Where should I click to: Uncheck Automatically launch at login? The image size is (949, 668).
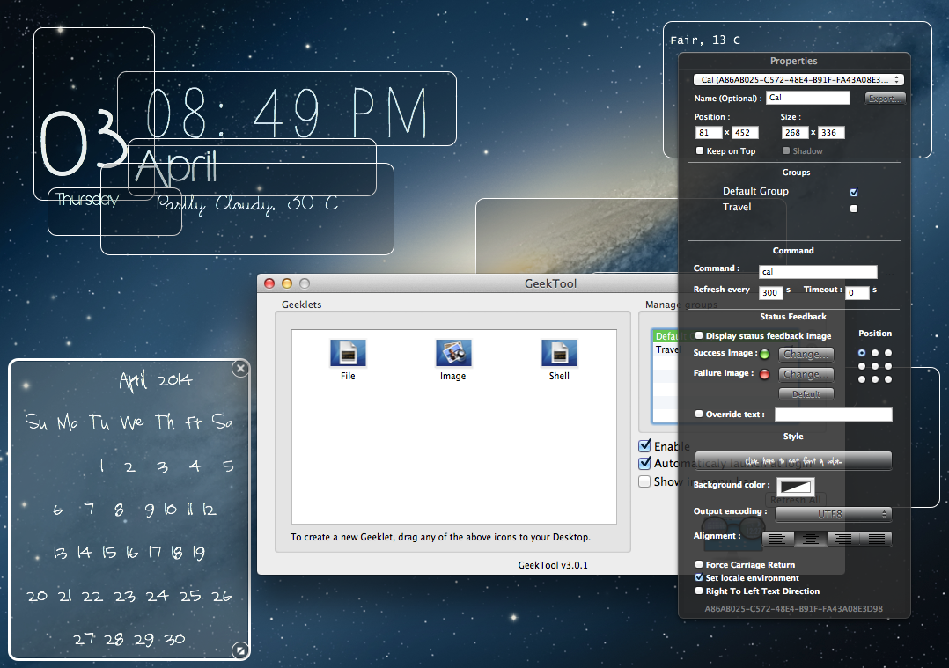[x=645, y=463]
